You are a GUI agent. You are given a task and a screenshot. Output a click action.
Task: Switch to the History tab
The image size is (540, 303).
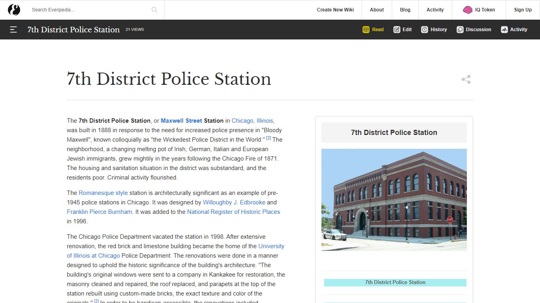tap(434, 30)
